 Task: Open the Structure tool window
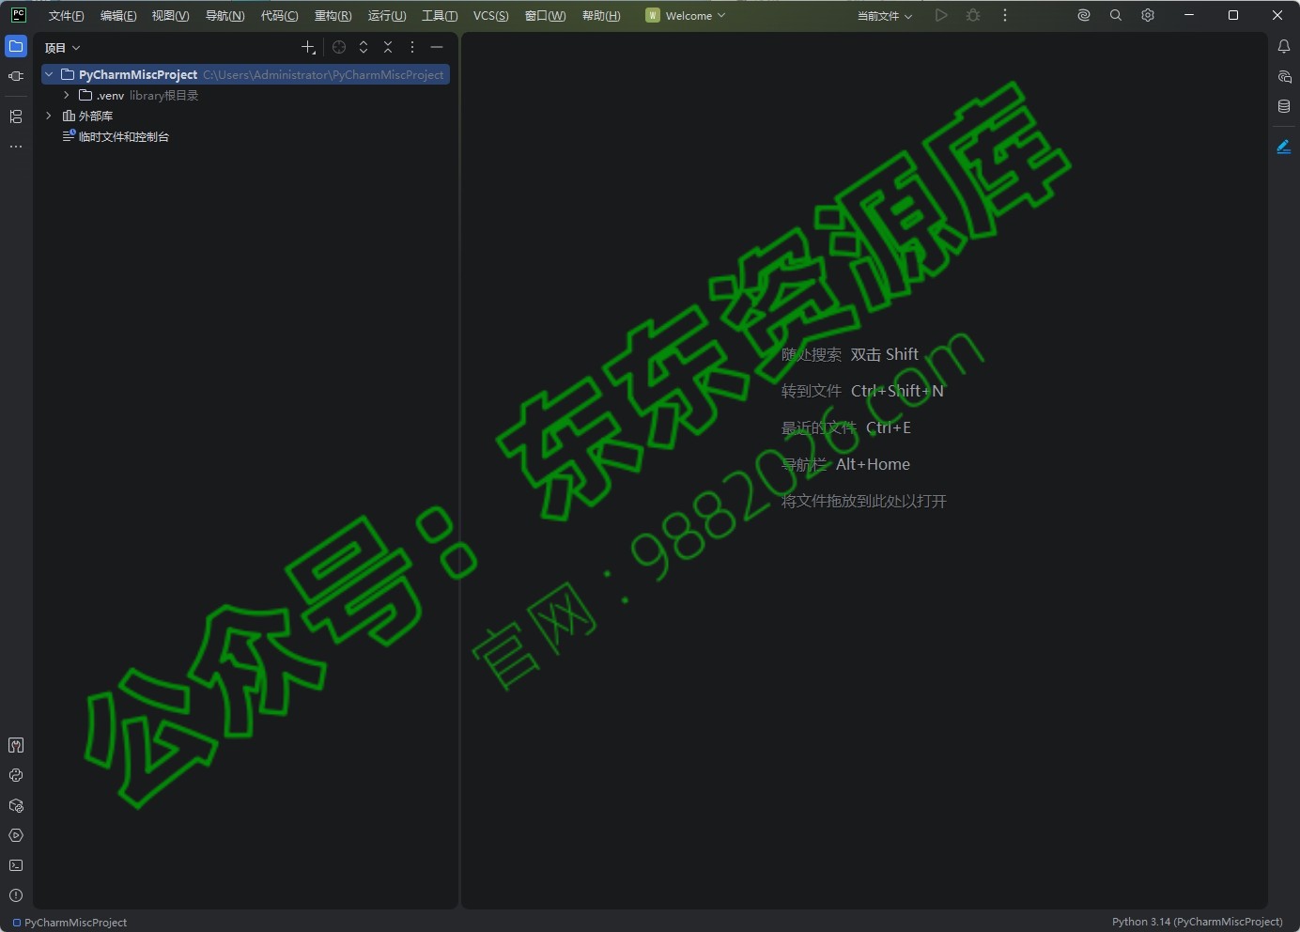[16, 116]
